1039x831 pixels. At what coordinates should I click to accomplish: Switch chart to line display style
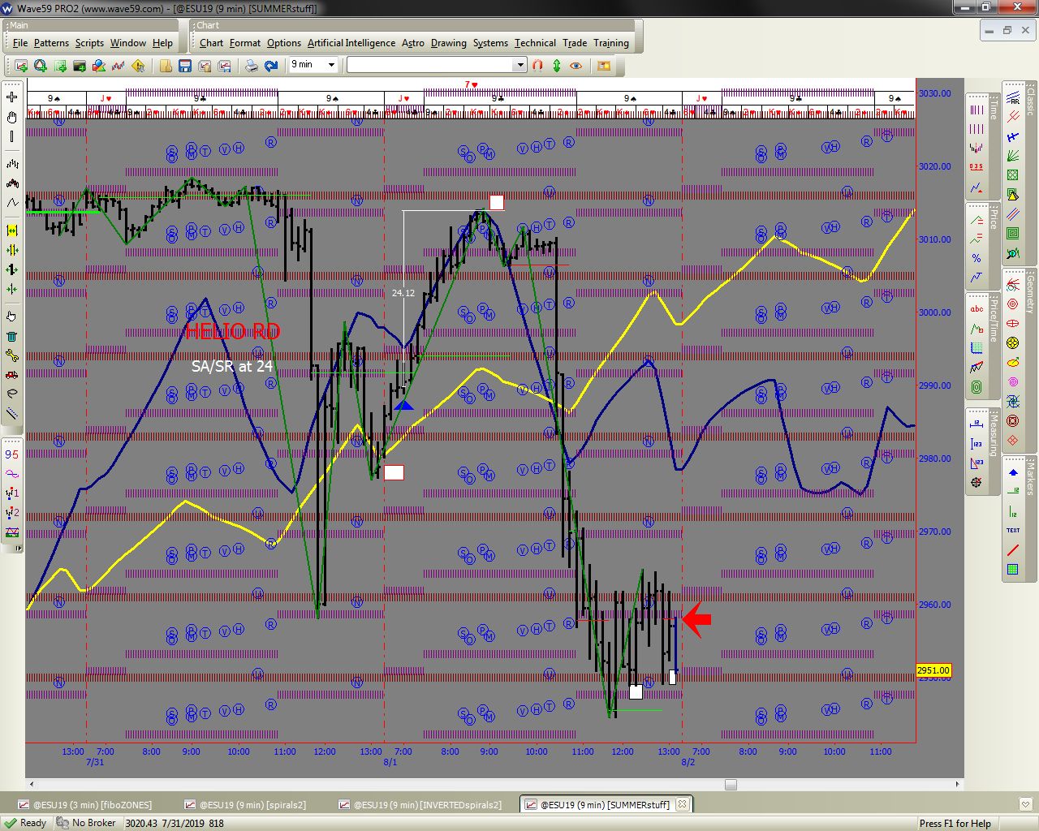tap(12, 203)
